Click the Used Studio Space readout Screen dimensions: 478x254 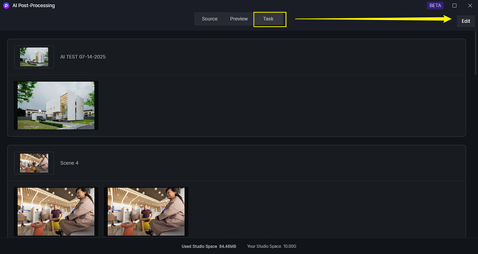pos(209,246)
